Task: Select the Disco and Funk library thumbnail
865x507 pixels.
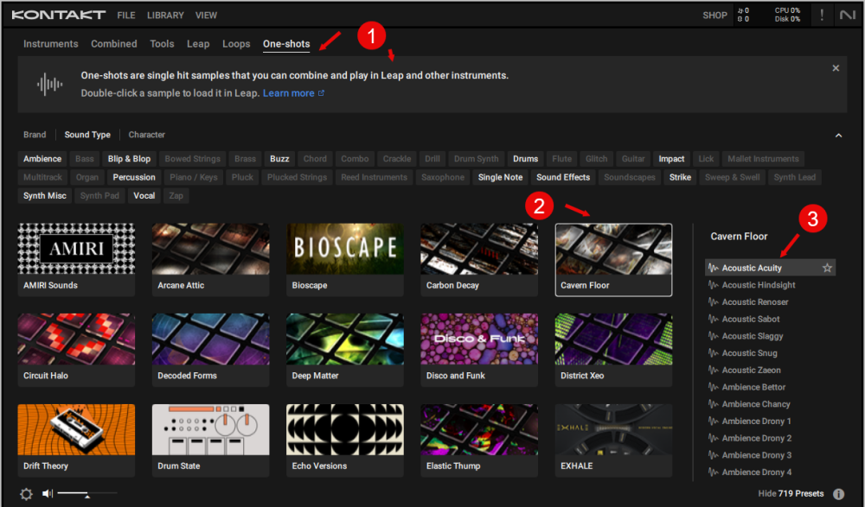Action: (x=479, y=350)
